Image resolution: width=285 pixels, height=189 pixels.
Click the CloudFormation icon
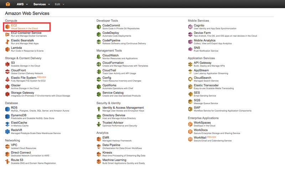click(x=99, y=64)
